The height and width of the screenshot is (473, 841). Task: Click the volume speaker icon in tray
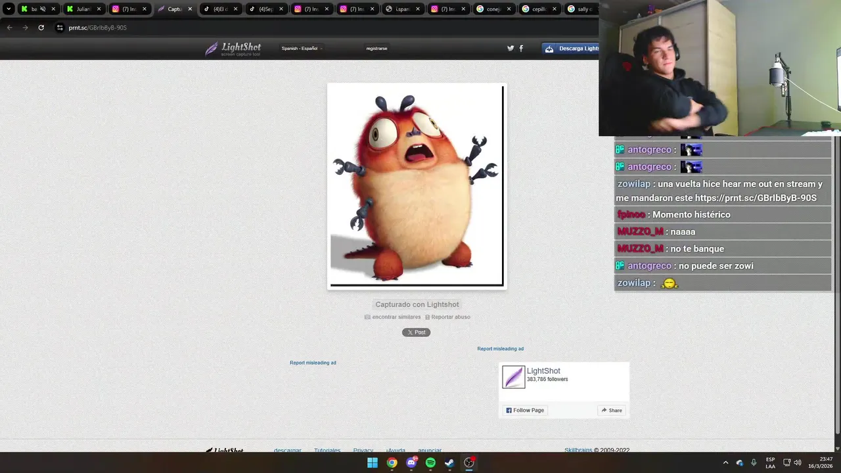point(798,462)
